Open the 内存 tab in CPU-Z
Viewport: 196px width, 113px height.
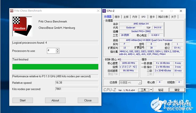(135, 17)
